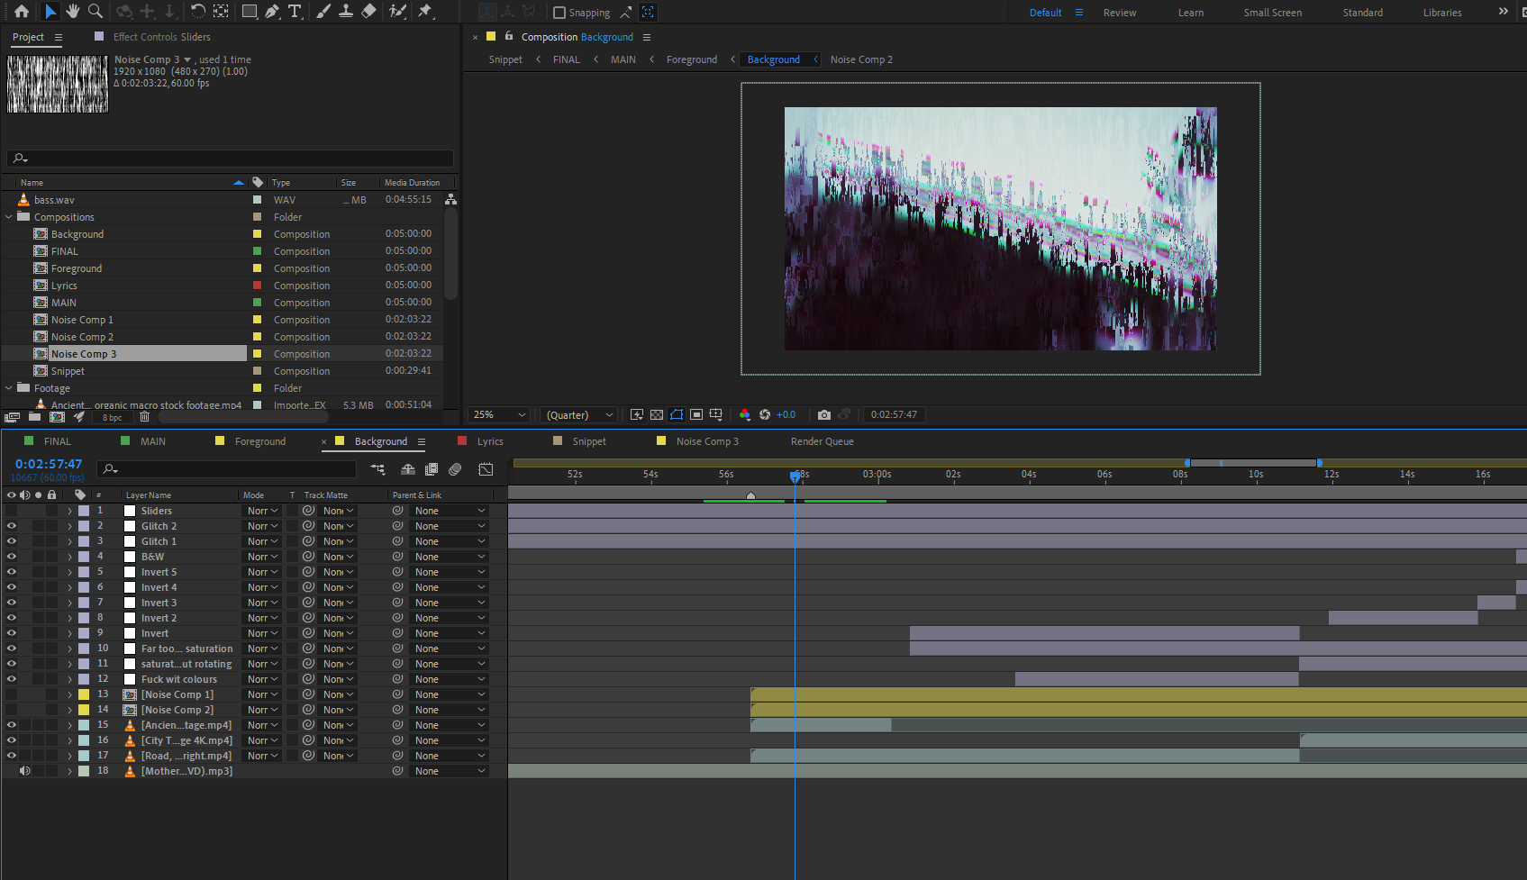Select the Puppet Pin tool
The image size is (1527, 880).
[425, 12]
